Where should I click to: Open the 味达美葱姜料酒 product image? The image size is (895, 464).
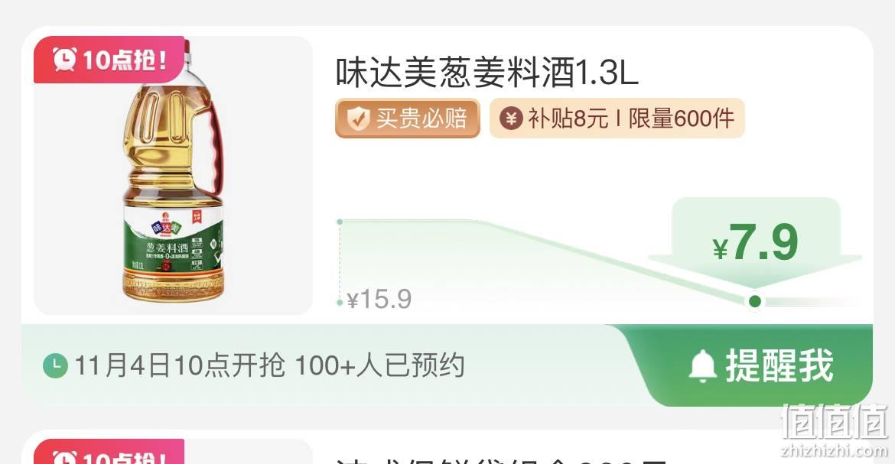[173, 175]
